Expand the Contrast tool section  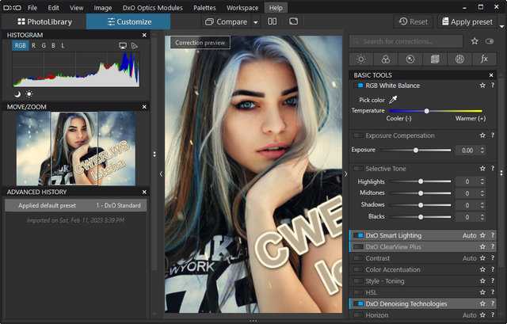point(378,258)
